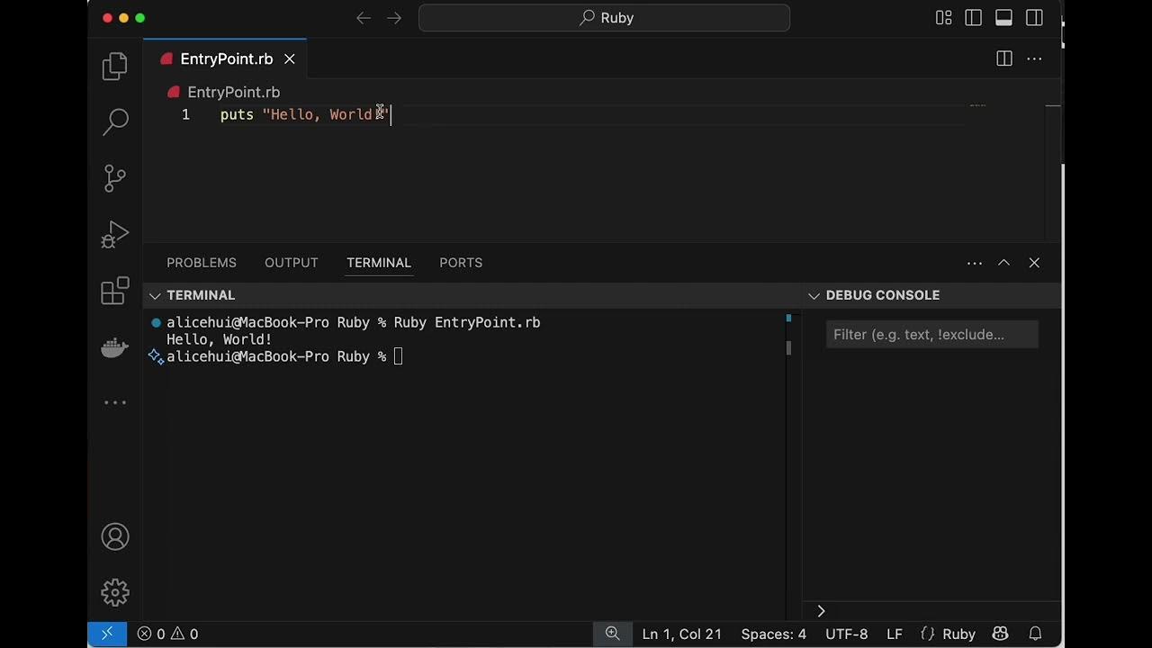The image size is (1152, 648).
Task: Toggle the bottom panel layout button
Action: [x=1003, y=18]
